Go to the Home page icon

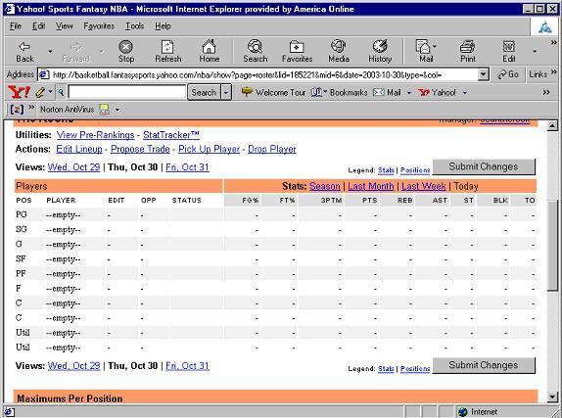pyautogui.click(x=209, y=47)
